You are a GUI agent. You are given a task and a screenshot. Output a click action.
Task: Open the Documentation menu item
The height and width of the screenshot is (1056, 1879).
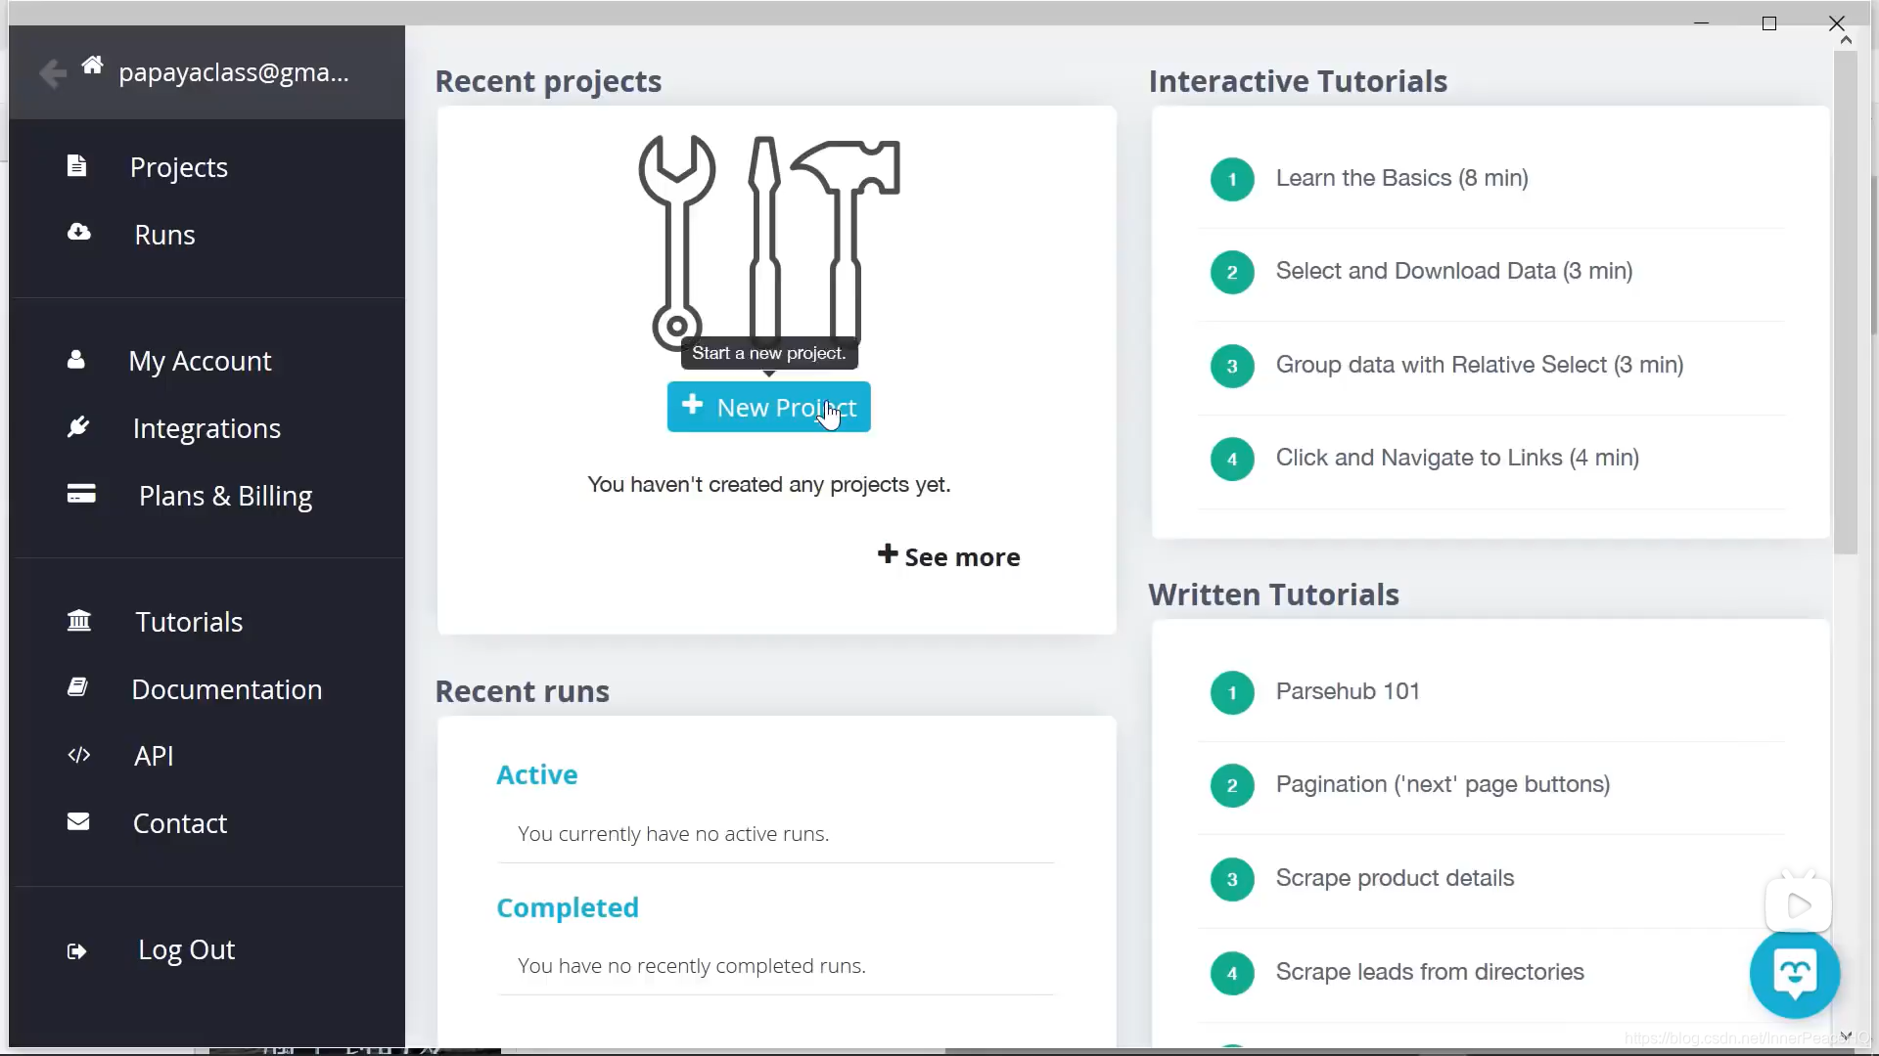(226, 689)
